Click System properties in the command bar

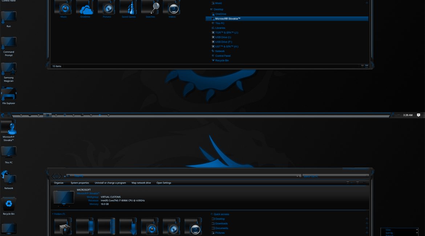click(x=80, y=183)
